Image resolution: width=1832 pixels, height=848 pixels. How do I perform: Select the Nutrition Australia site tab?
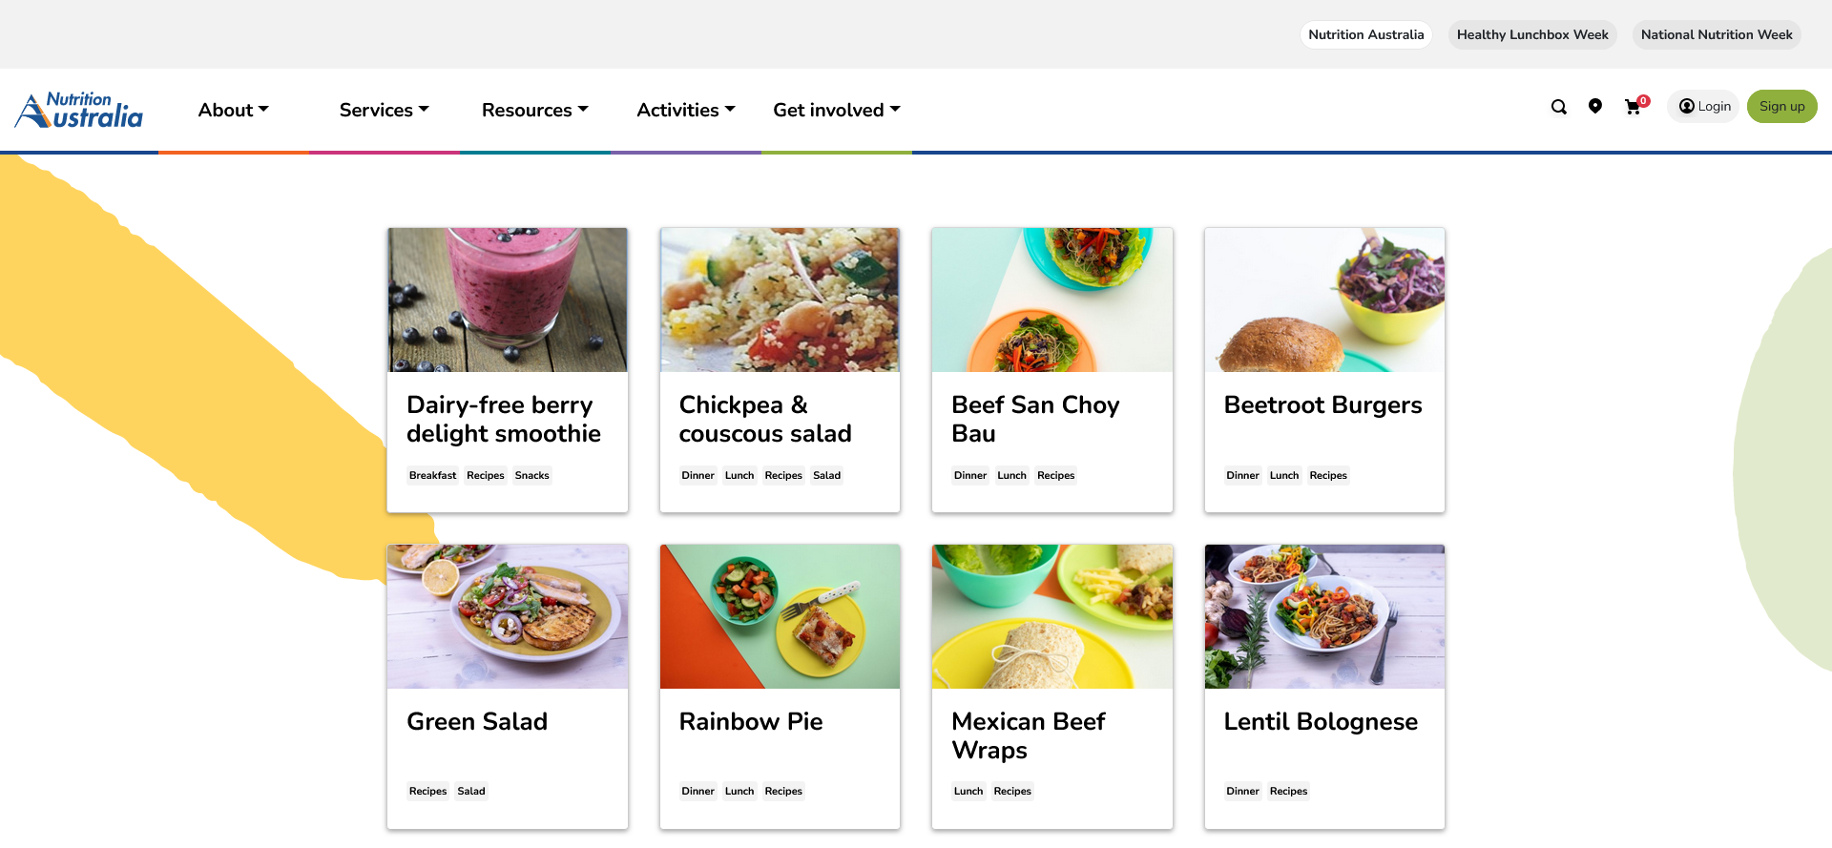coord(1365,34)
